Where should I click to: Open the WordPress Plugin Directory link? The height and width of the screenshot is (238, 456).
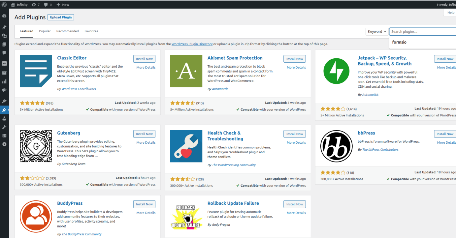coord(192,44)
